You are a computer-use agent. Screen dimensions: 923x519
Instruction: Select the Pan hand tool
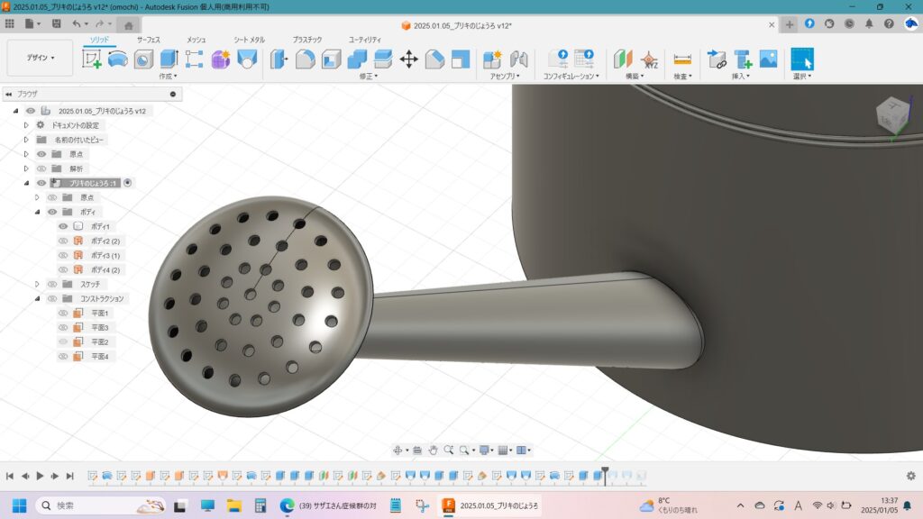click(x=433, y=450)
